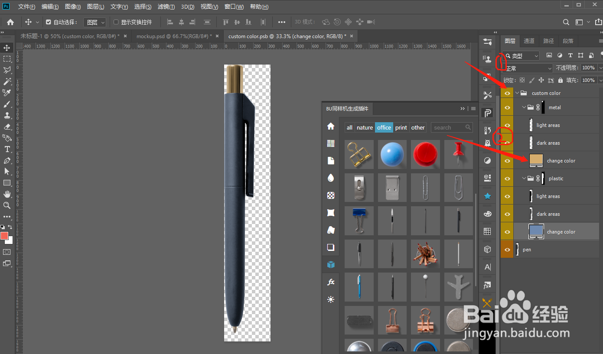The height and width of the screenshot is (354, 603).
Task: Hide the selected plastic change color layer
Action: (x=507, y=232)
